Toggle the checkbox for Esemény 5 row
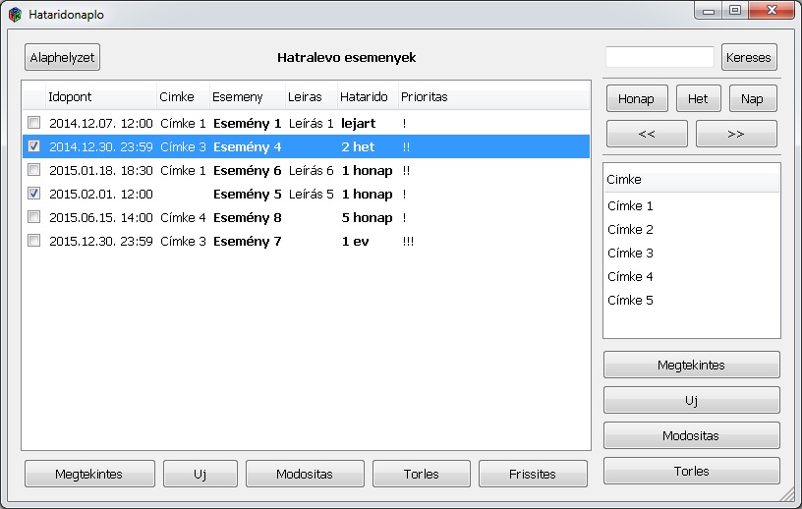 (34, 195)
